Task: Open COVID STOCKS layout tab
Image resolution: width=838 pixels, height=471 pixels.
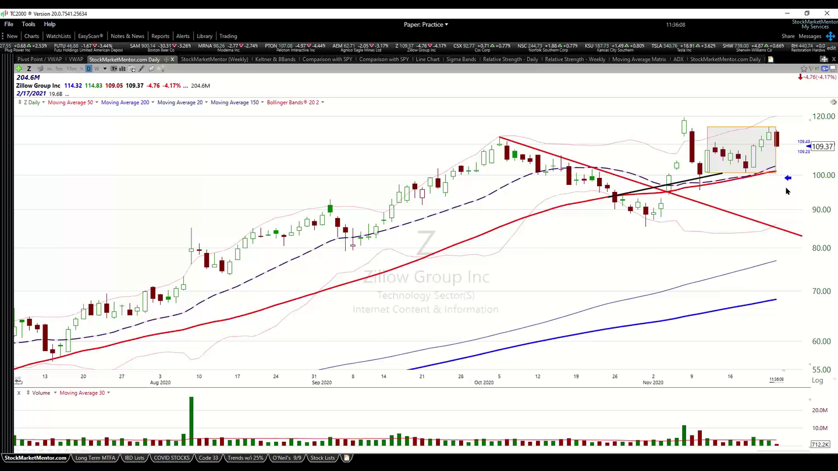Action: coord(171,458)
